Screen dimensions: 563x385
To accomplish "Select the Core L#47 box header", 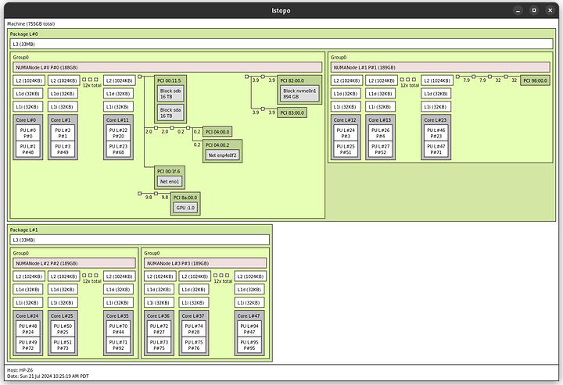I will pos(248,315).
